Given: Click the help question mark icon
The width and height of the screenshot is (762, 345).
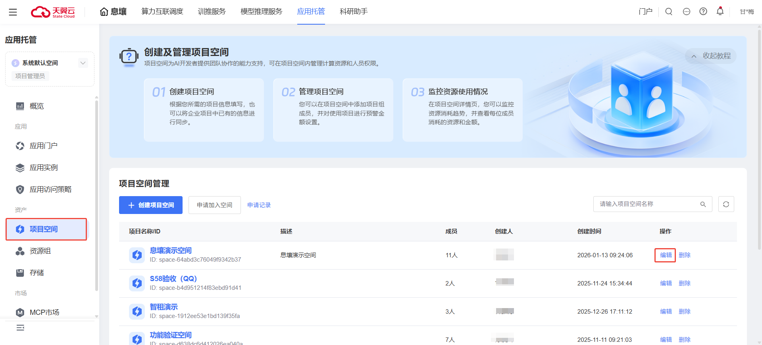Looking at the screenshot, I should (703, 12).
